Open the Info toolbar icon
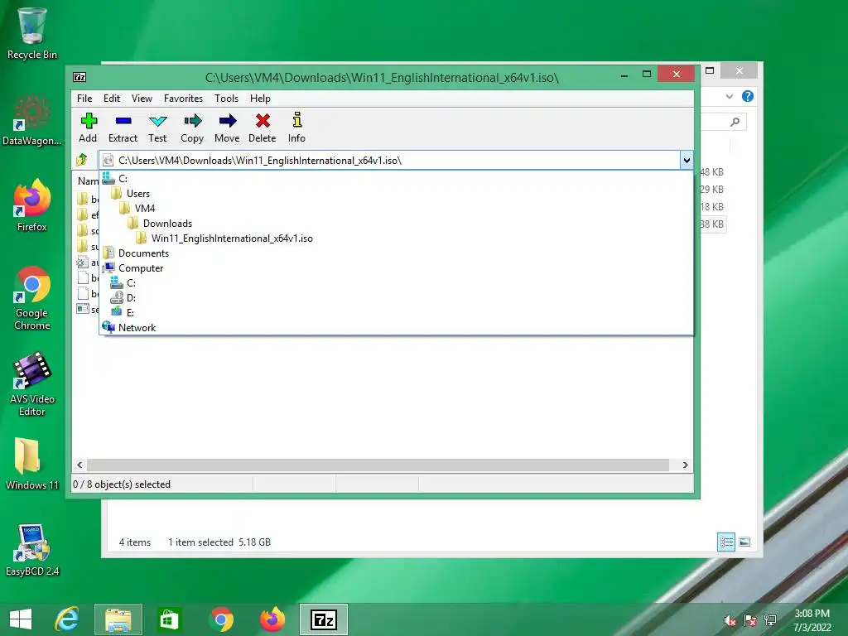 [296, 128]
